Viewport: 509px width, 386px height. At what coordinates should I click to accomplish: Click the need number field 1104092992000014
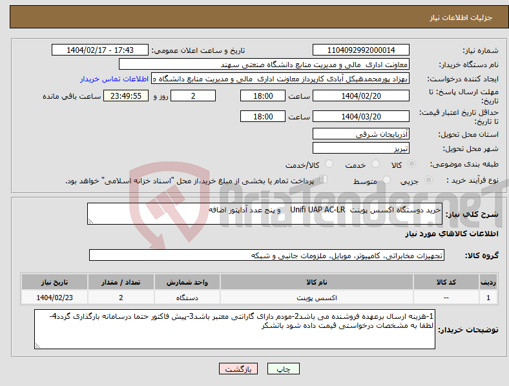coord(360,50)
